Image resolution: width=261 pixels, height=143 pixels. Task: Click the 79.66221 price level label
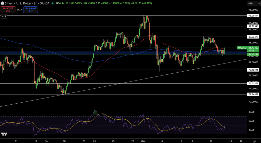point(253,70)
